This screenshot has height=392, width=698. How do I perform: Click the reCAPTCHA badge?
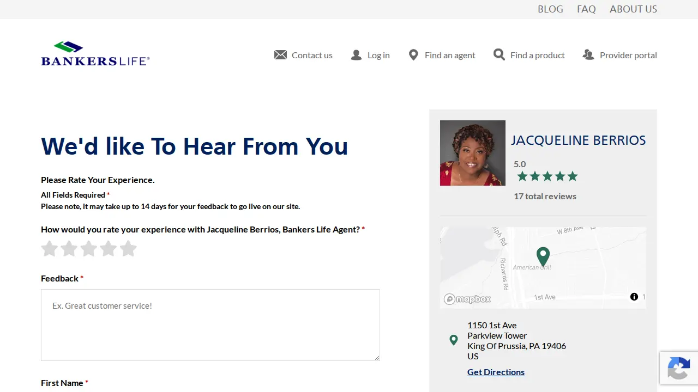coord(679,368)
